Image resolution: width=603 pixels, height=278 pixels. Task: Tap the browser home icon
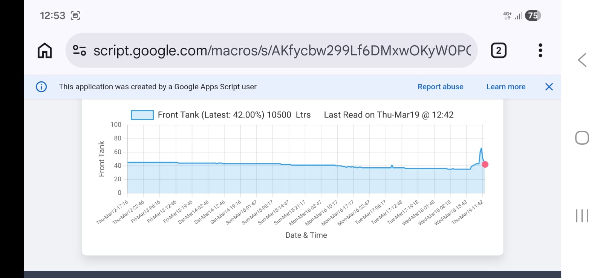tap(44, 50)
